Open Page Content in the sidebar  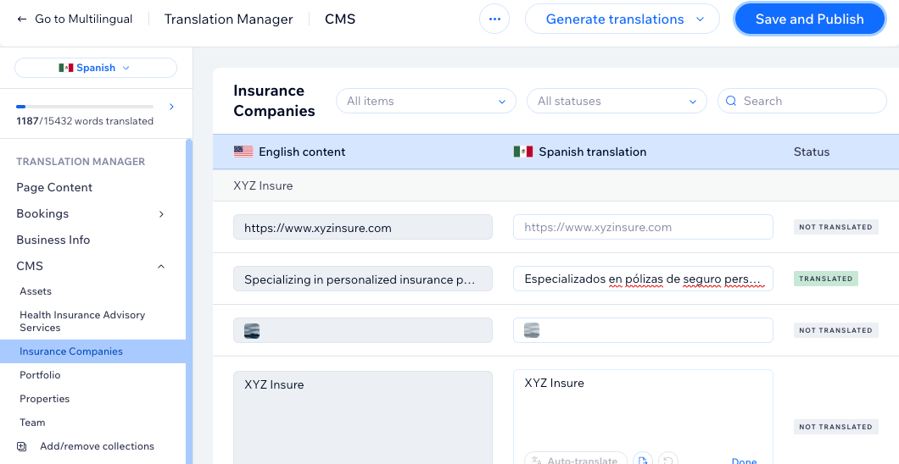click(x=54, y=187)
